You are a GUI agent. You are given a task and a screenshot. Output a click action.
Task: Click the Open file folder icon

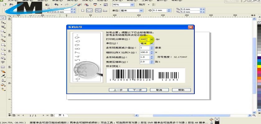[11, 5]
